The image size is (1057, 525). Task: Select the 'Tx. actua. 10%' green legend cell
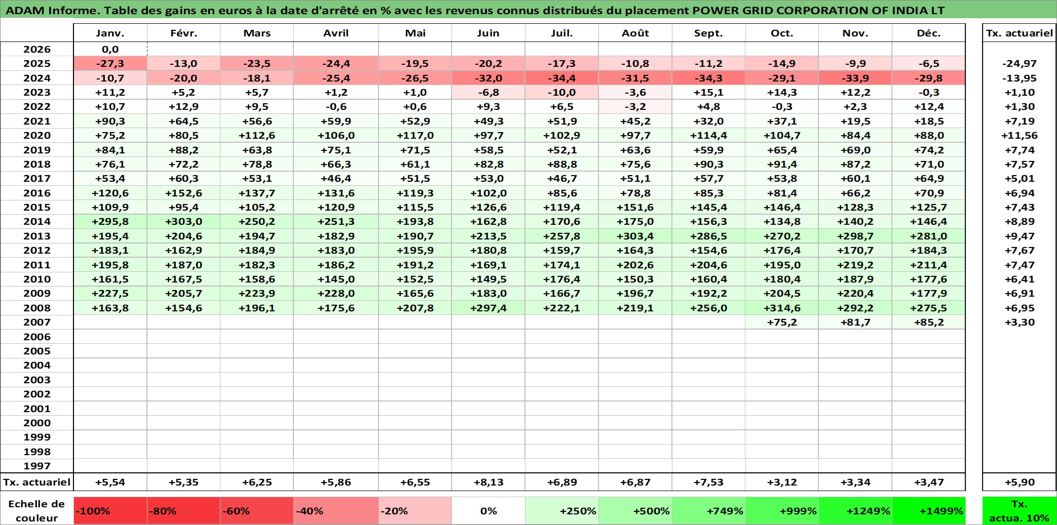point(1019,511)
